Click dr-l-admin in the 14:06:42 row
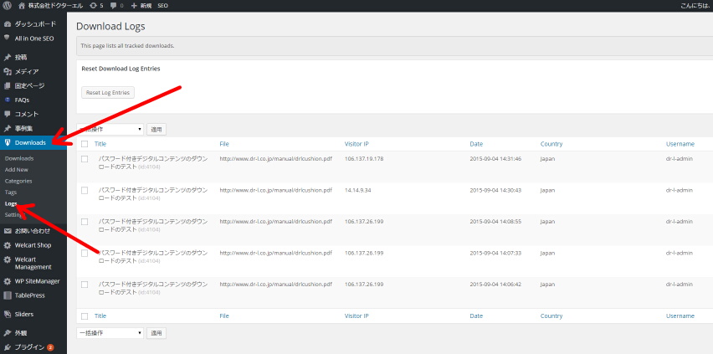Viewport: 713px width, 354px height. 679,285
